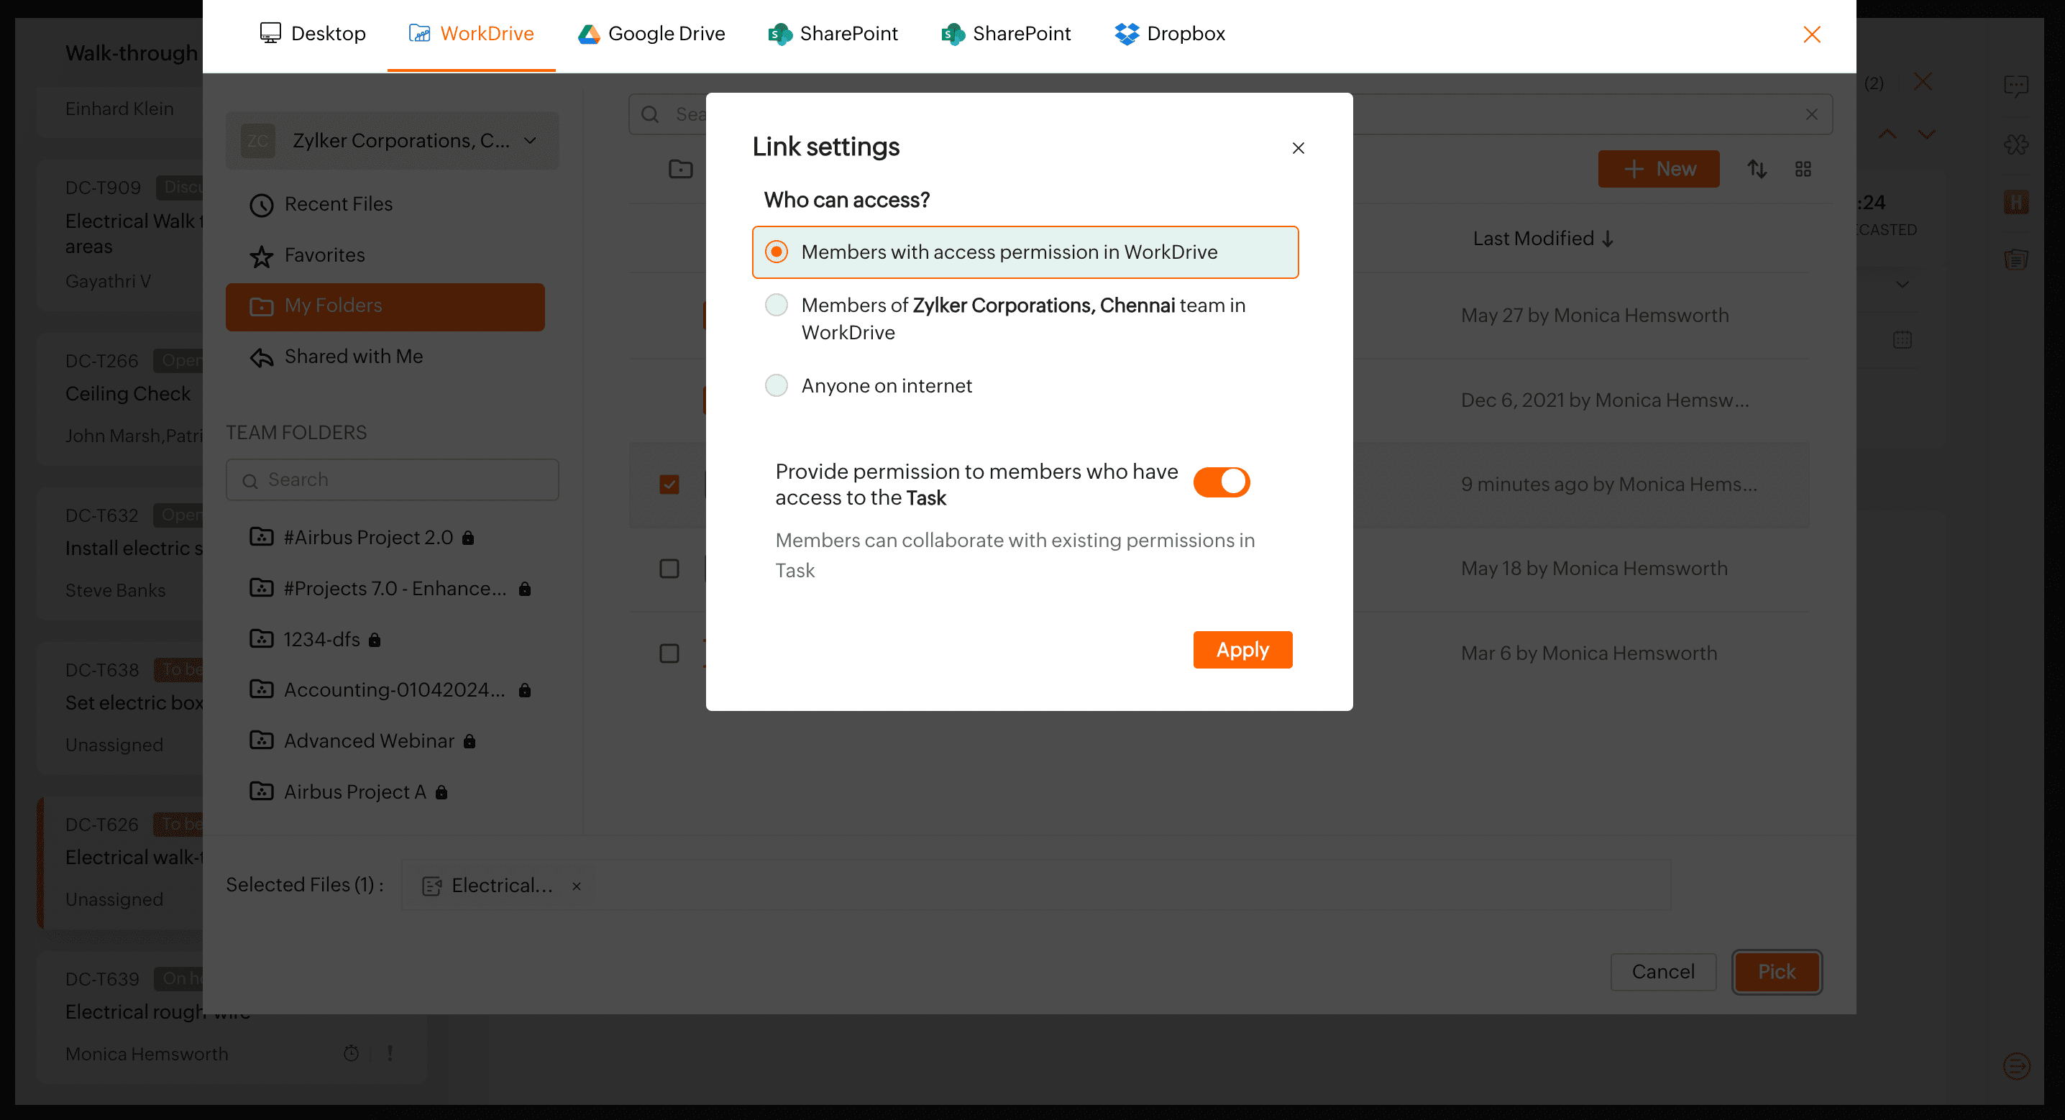Click the sort order arrows icon

(x=1757, y=169)
